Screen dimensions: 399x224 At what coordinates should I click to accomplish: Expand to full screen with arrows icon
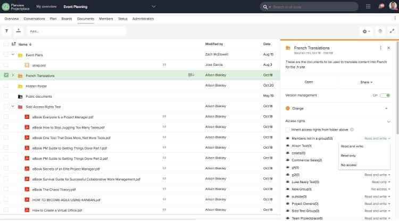392,31
